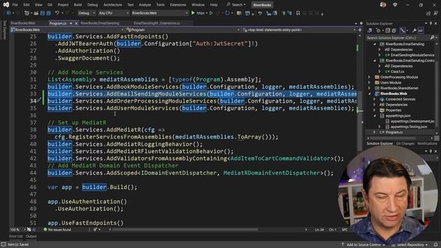Click the split editor plus icon
This screenshot has height=248, width=441.
[360, 30]
